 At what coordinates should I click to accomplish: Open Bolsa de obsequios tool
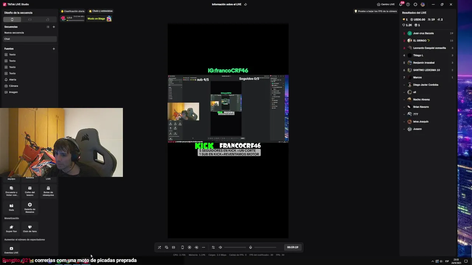coord(48,191)
